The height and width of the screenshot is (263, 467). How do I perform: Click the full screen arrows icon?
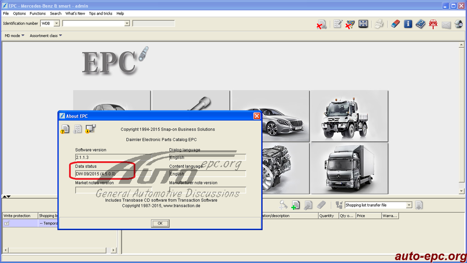(363, 24)
